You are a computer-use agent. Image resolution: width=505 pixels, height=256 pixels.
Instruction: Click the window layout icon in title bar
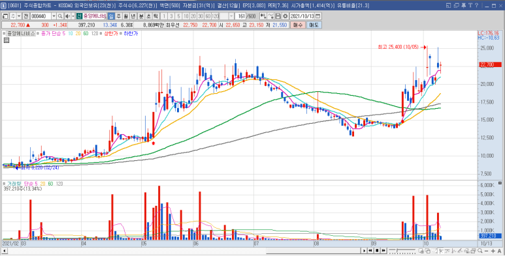(448, 5)
